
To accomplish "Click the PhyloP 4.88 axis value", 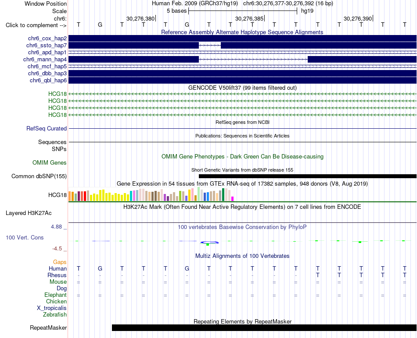I will click(x=56, y=227).
